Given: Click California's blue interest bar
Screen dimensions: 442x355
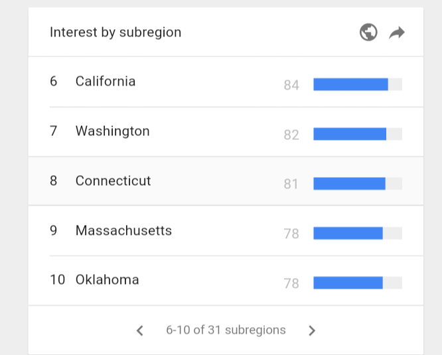Looking at the screenshot, I should (x=350, y=84).
